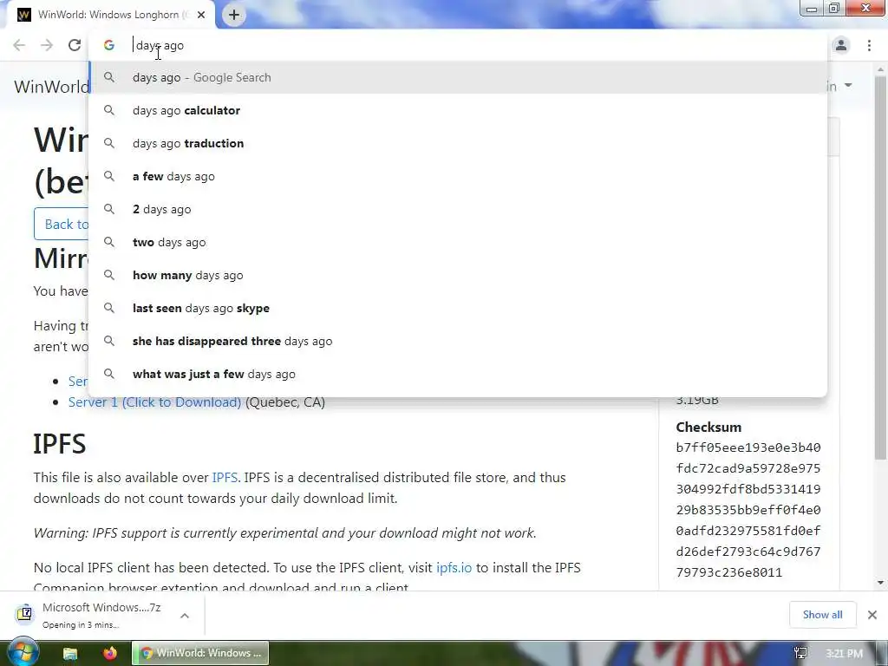This screenshot has height=666, width=888.
Task: Click the WinWorld site logo text
Action: tap(51, 87)
